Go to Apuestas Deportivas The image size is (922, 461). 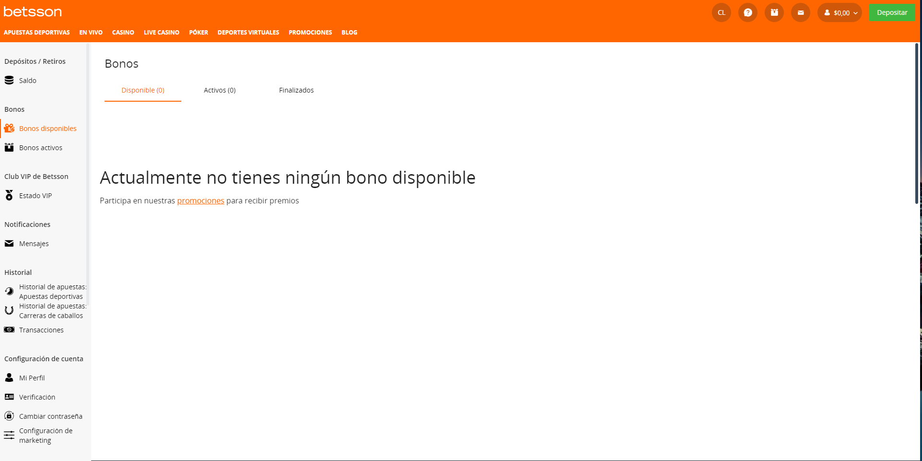coord(36,32)
